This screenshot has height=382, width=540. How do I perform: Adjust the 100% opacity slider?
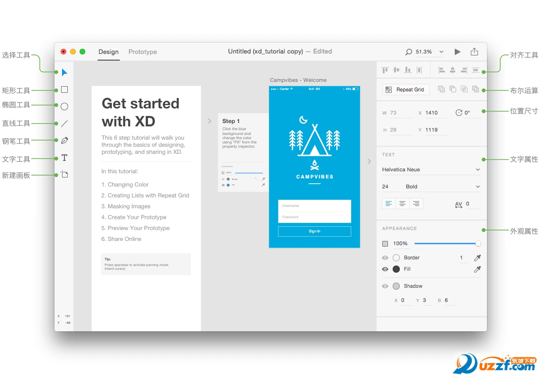point(447,244)
